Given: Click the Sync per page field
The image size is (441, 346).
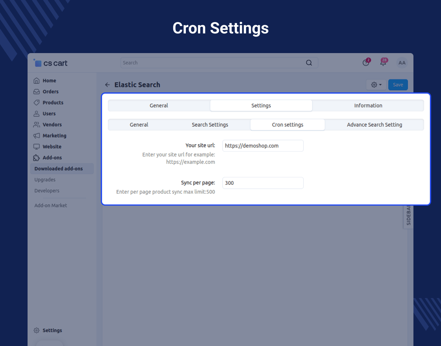Looking at the screenshot, I should click(263, 183).
